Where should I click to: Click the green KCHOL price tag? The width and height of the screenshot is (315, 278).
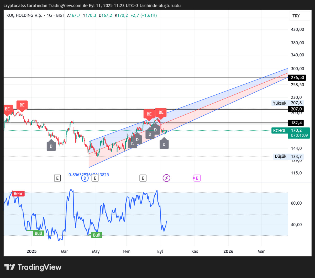279,131
